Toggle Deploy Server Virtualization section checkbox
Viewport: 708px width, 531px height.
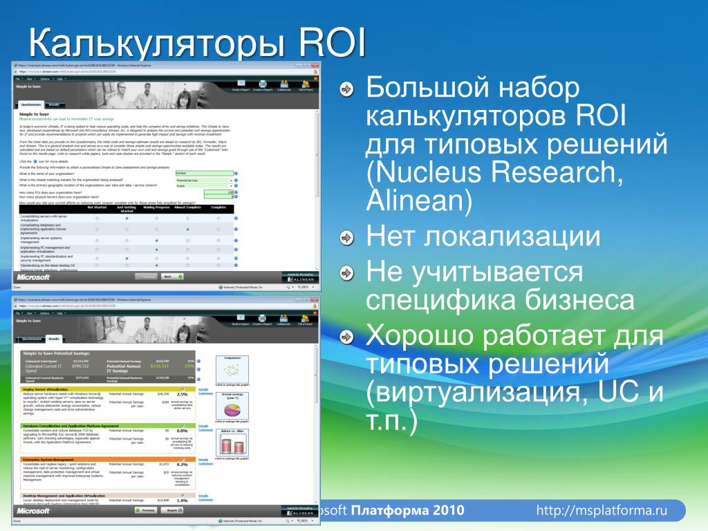183,389
